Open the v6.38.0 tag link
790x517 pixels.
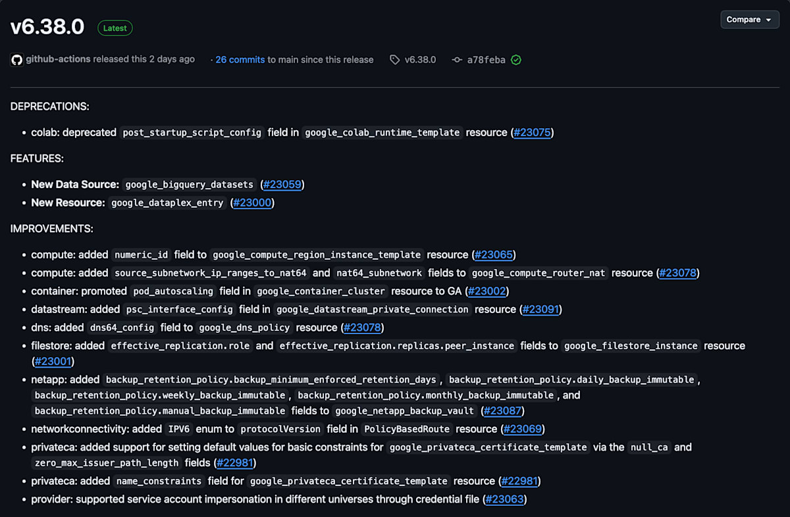tap(420, 60)
